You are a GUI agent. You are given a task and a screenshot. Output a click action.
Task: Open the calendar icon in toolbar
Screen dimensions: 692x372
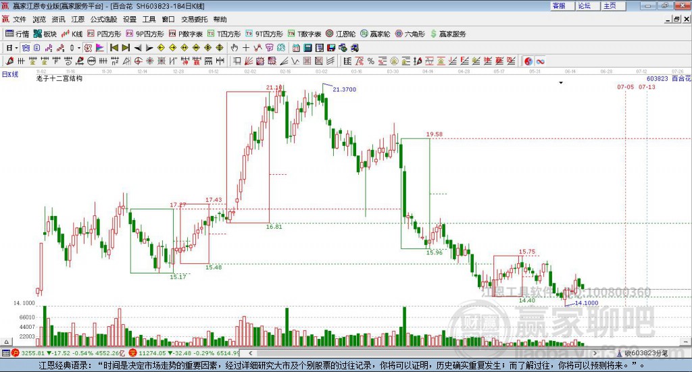296,48
